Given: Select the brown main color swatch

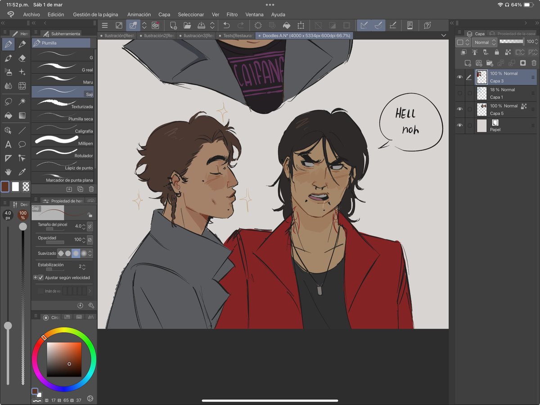Looking at the screenshot, I should tap(5, 186).
